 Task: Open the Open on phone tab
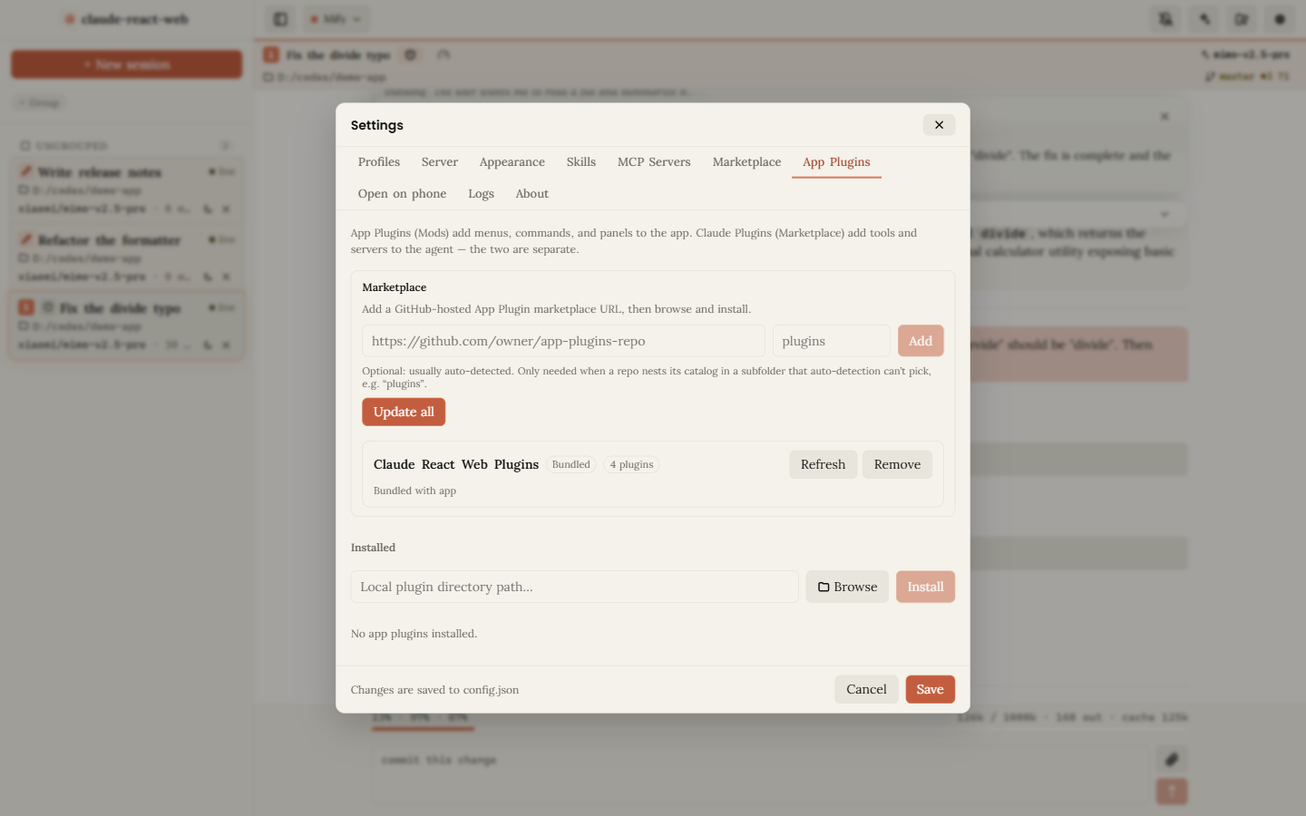pos(402,194)
